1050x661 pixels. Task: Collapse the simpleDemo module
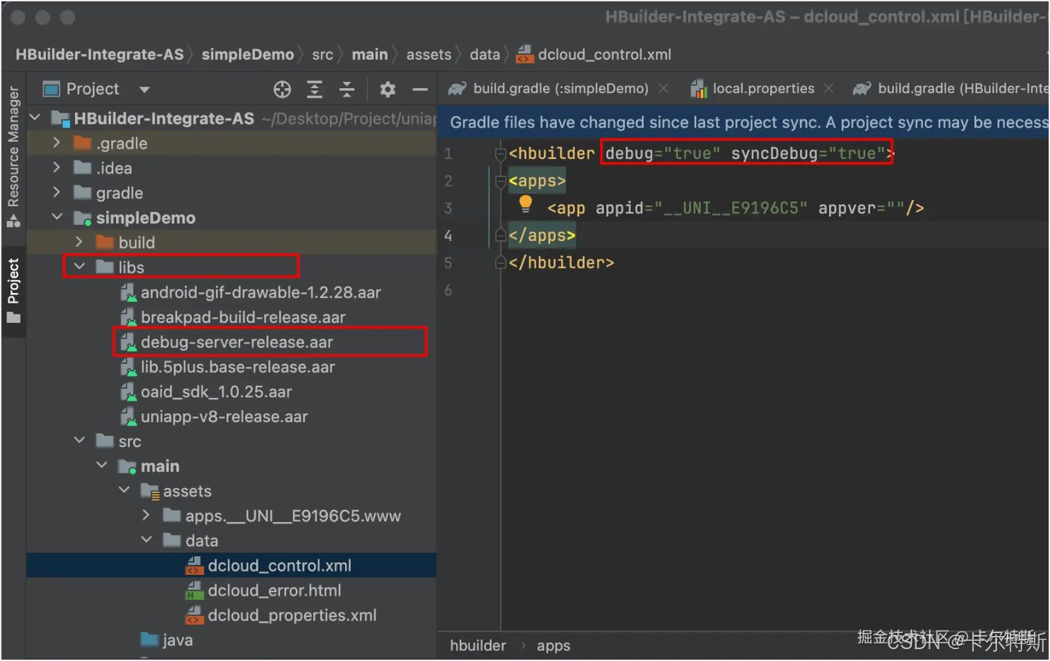coord(57,217)
